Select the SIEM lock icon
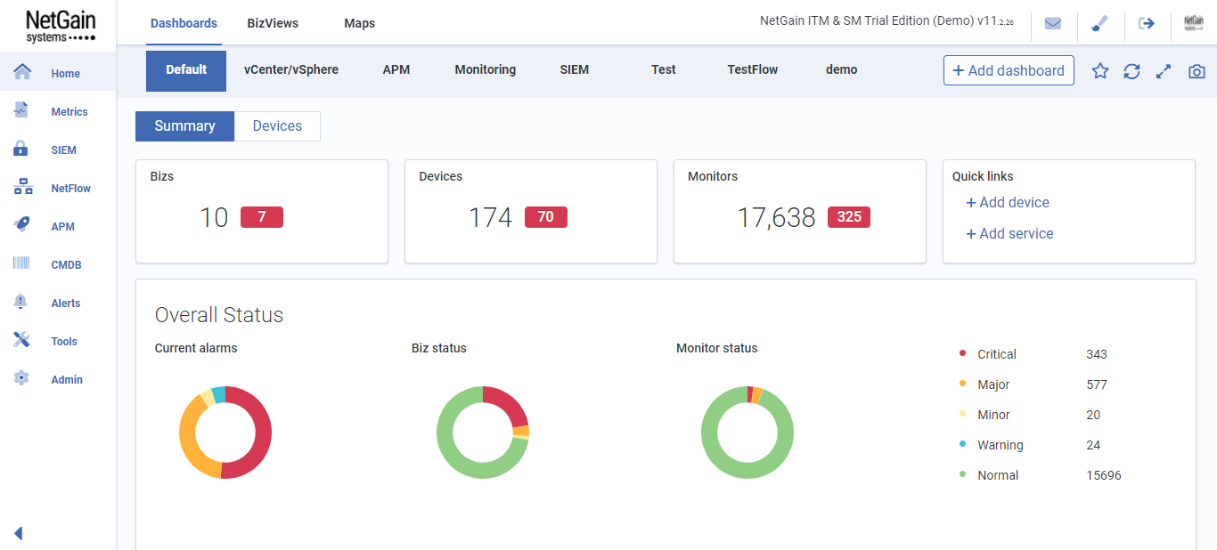This screenshot has width=1217, height=550. (21, 149)
